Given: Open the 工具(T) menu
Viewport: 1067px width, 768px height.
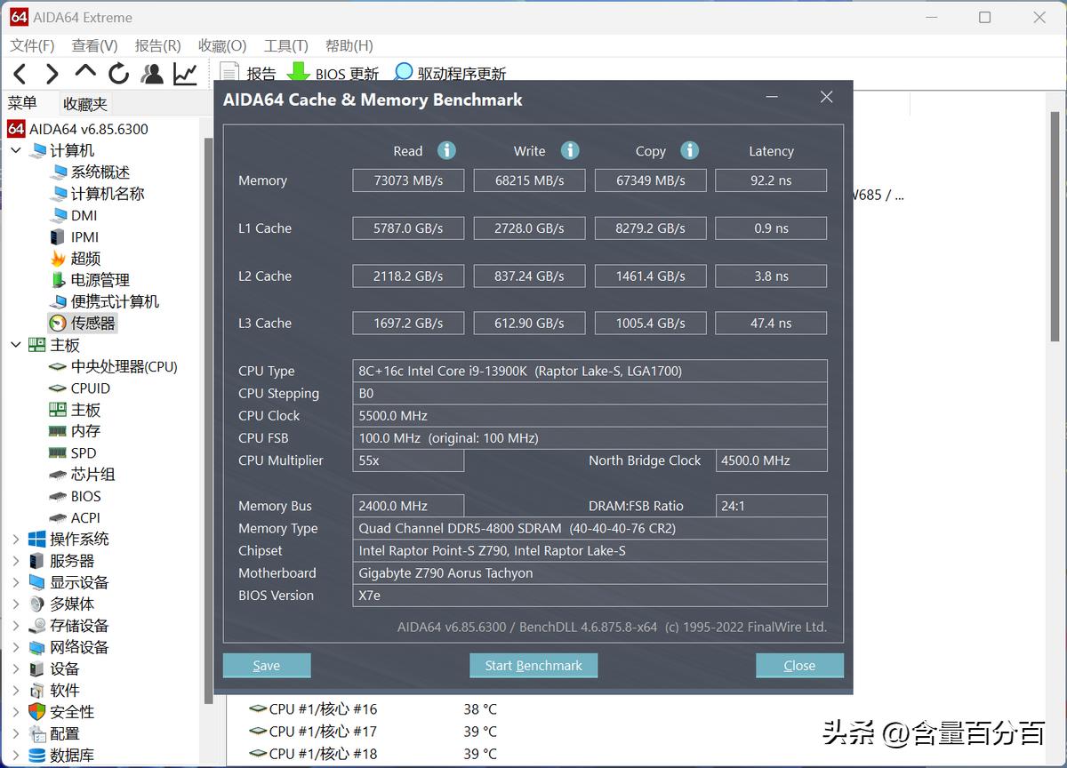Looking at the screenshot, I should [x=285, y=45].
